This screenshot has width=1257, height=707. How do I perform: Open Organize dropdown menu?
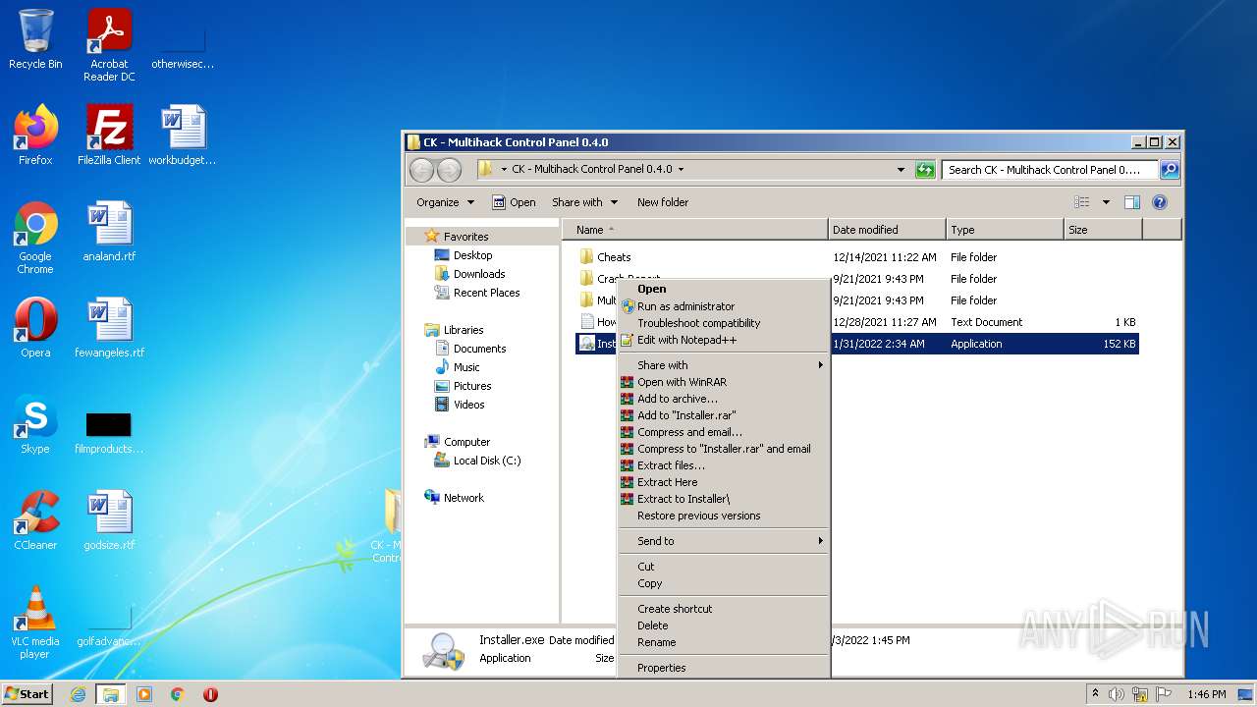pos(445,202)
